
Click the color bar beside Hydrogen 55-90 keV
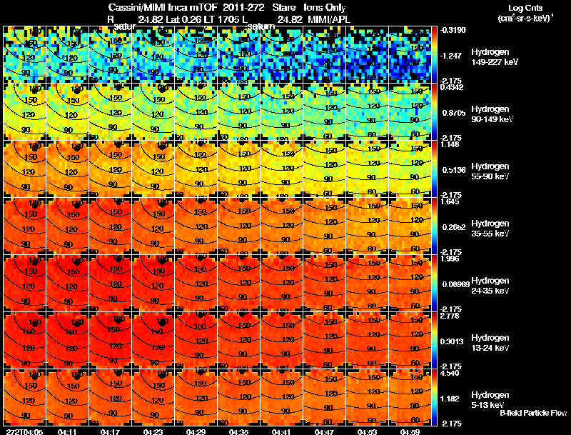[x=435, y=169]
